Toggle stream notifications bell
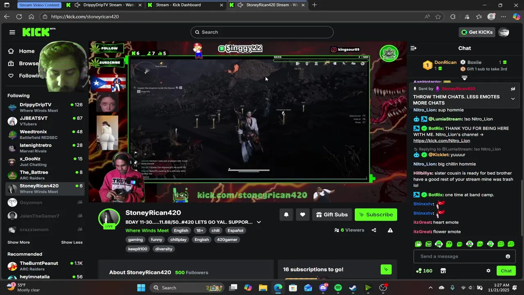524x295 pixels. click(x=286, y=215)
